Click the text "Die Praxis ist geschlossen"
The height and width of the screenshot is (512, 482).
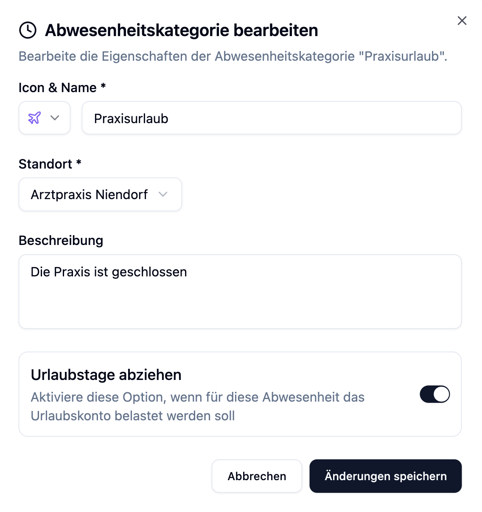point(109,272)
